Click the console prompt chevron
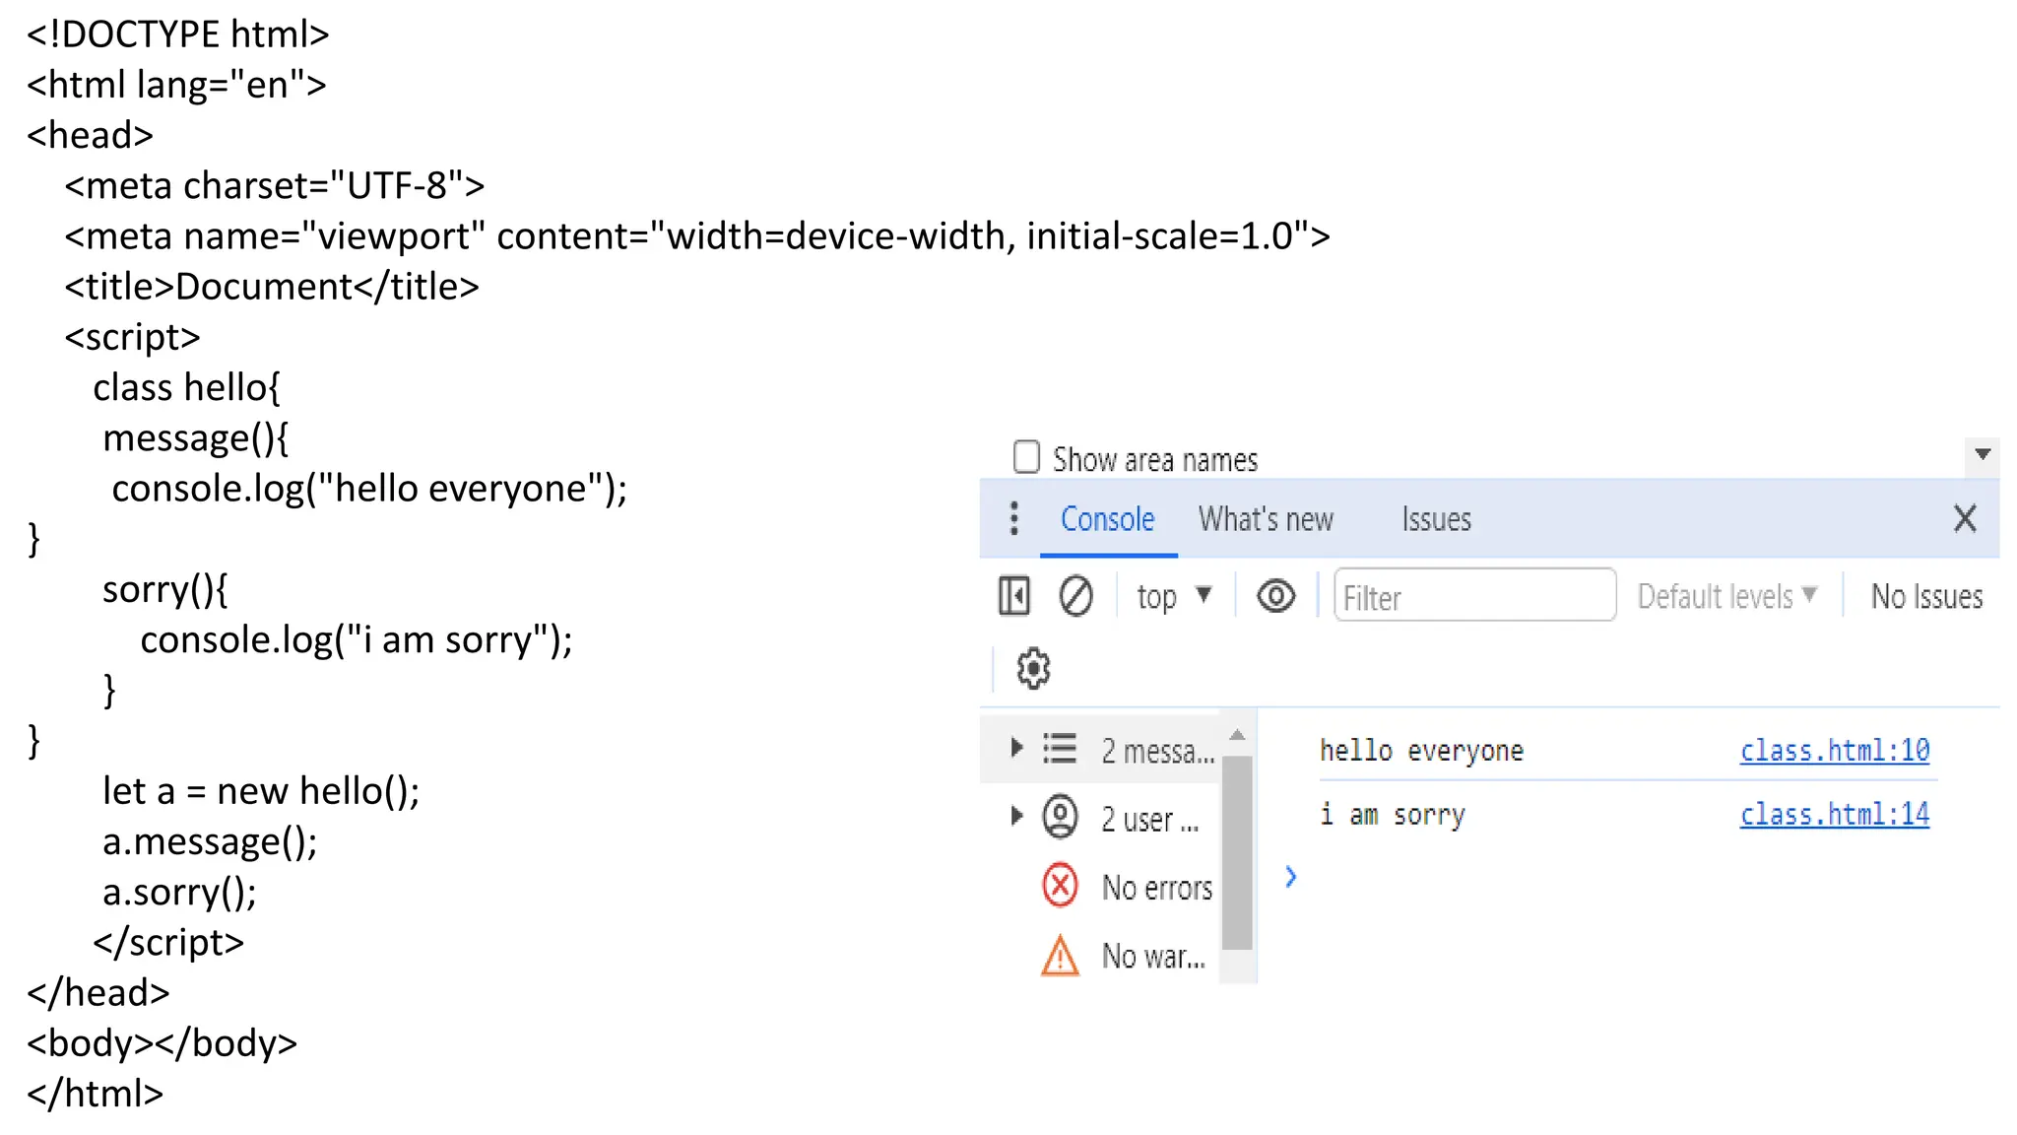The image size is (2017, 1135). coord(1290,876)
